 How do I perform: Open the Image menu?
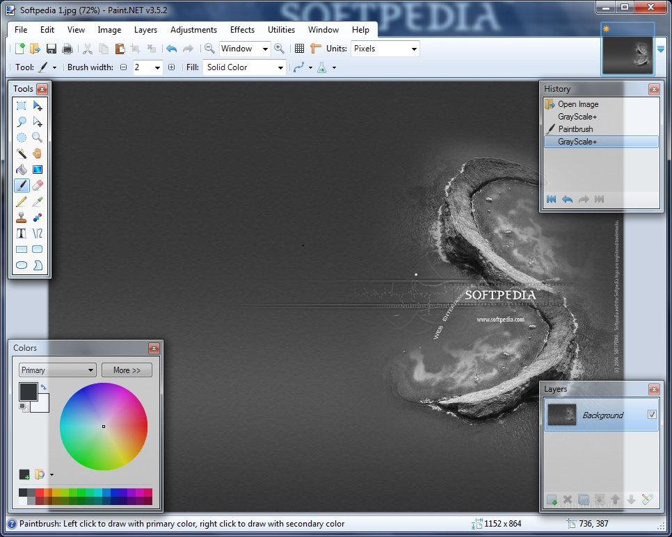tap(109, 29)
